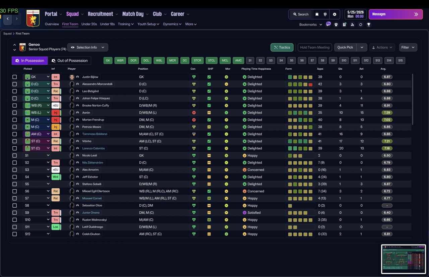Click the Search box button
The width and height of the screenshot is (429, 277).
point(301,14)
